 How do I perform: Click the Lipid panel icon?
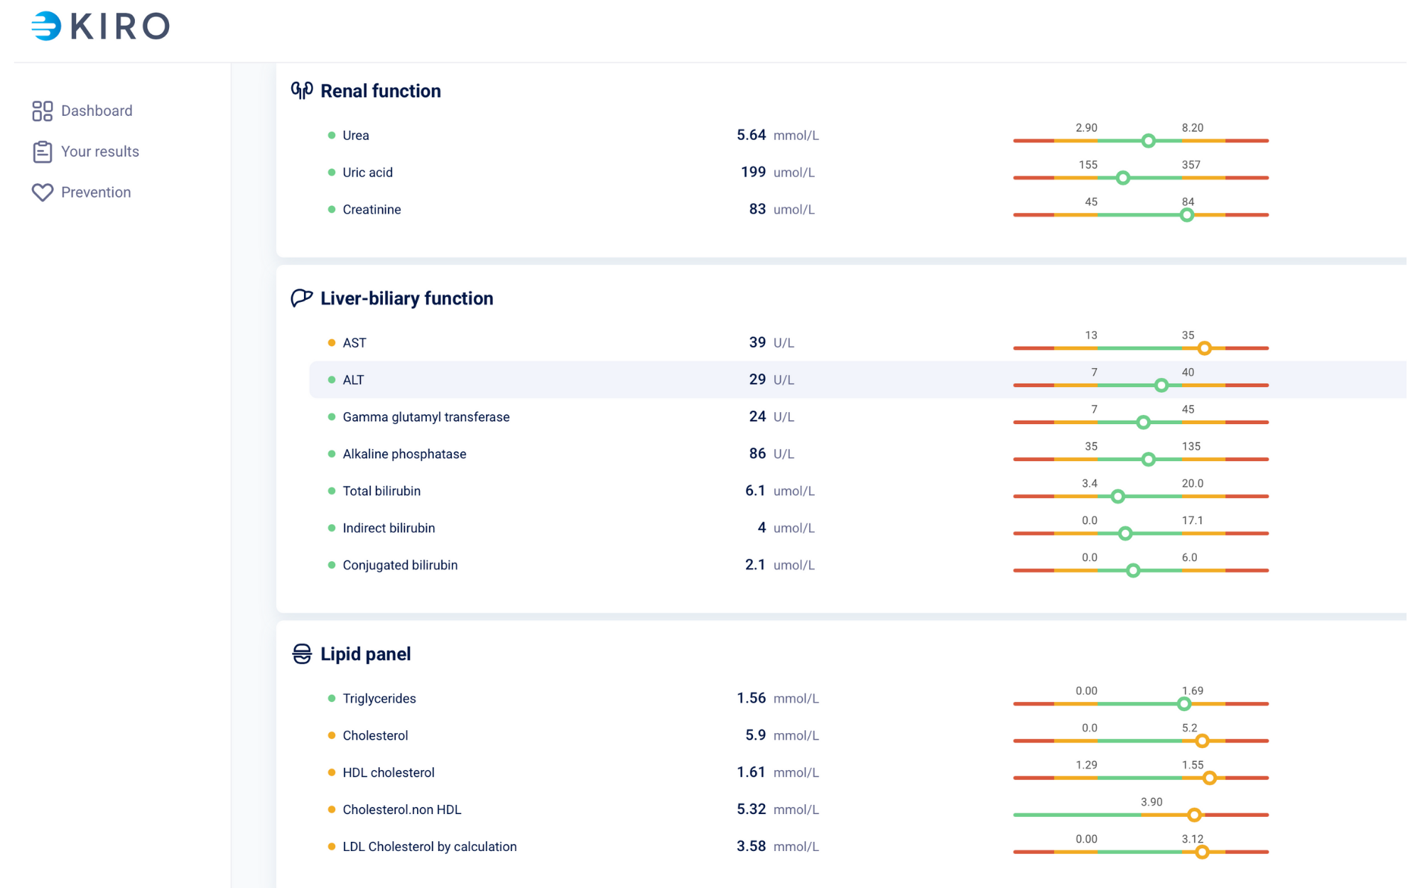tap(302, 654)
